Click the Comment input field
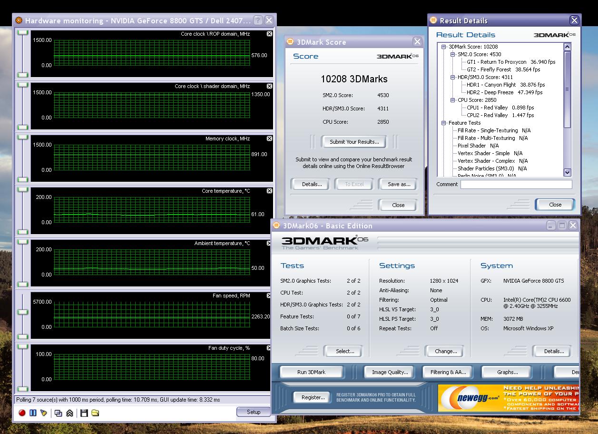The width and height of the screenshot is (598, 434). pos(516,184)
